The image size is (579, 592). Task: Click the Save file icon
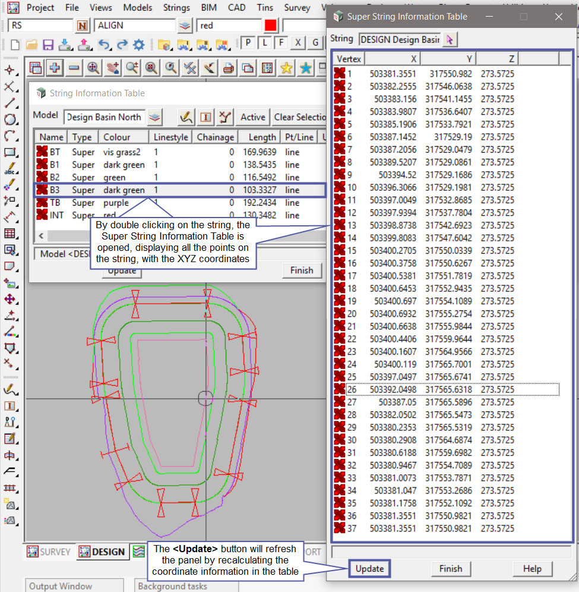click(x=48, y=45)
